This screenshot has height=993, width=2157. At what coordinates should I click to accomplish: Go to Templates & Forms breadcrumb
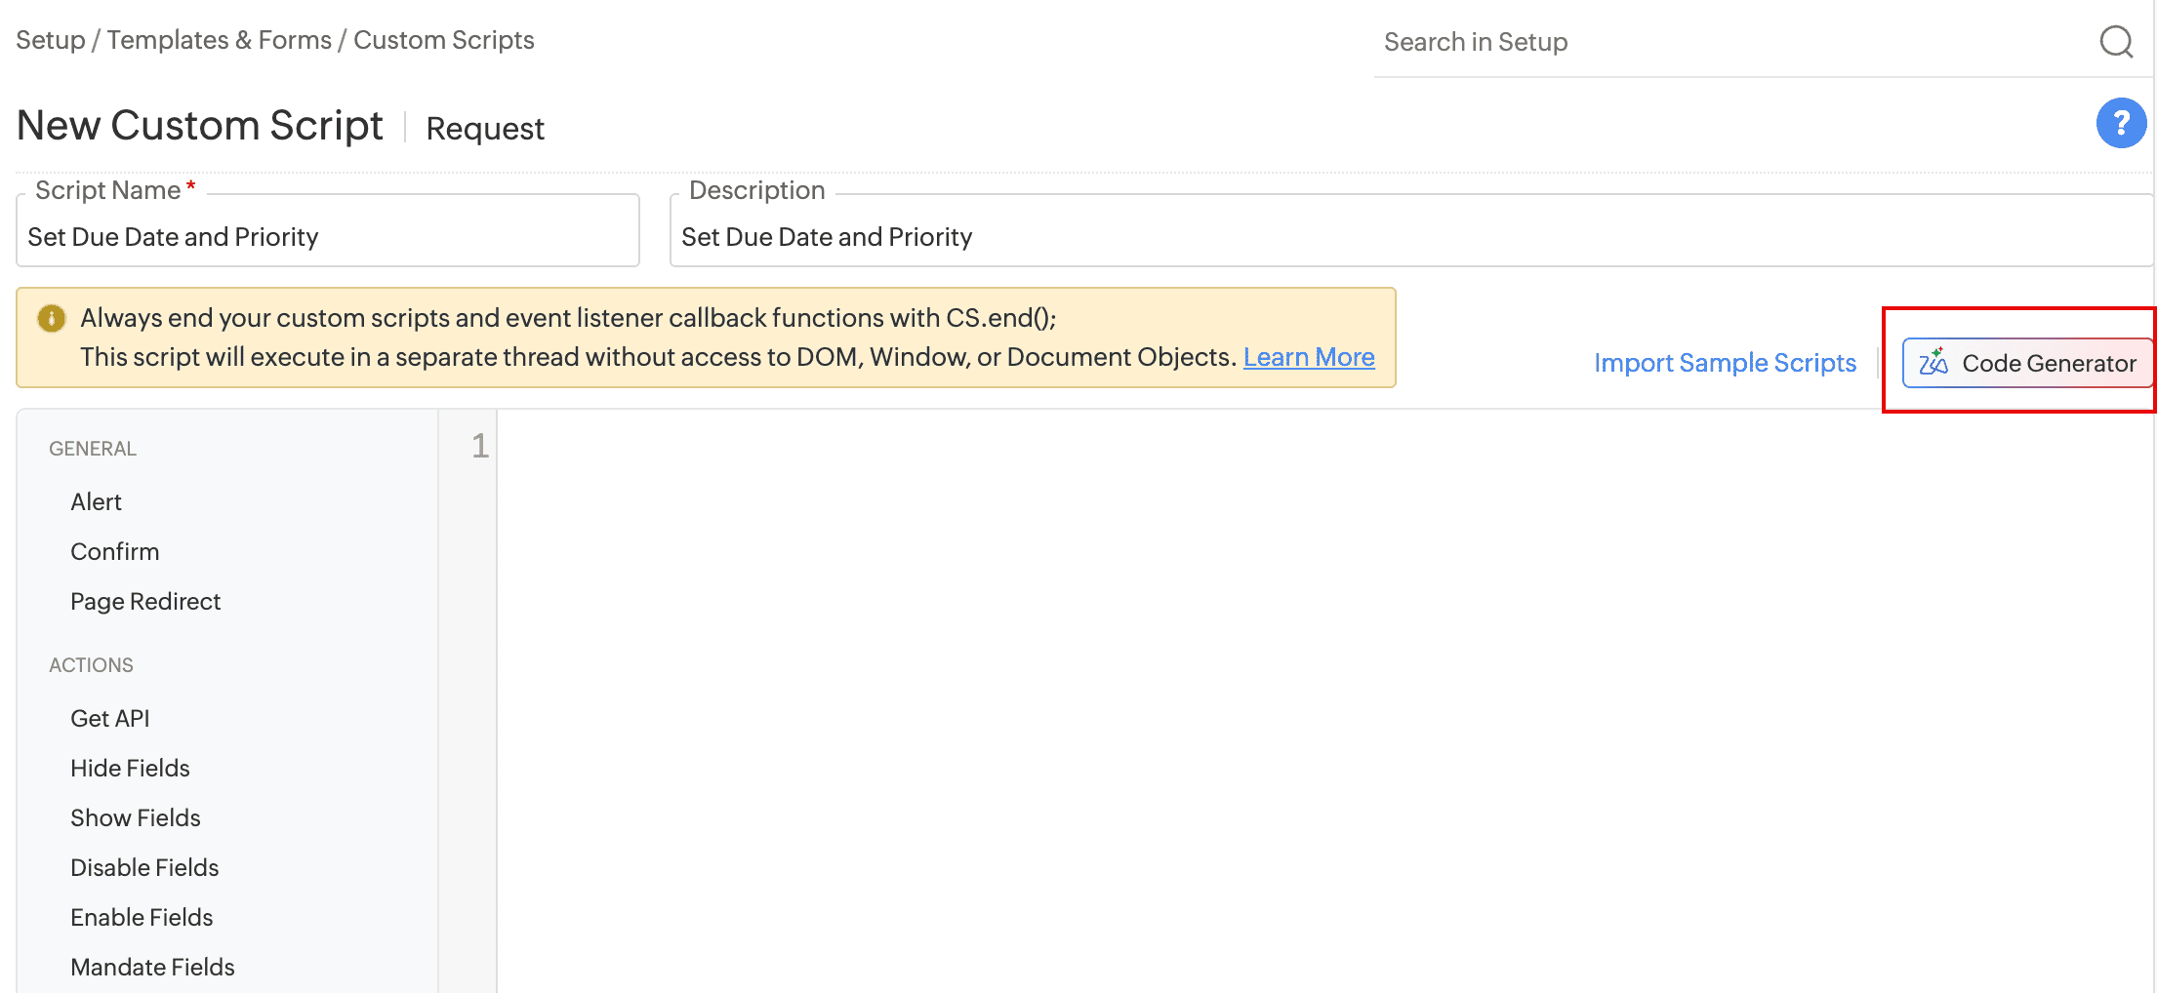[220, 40]
